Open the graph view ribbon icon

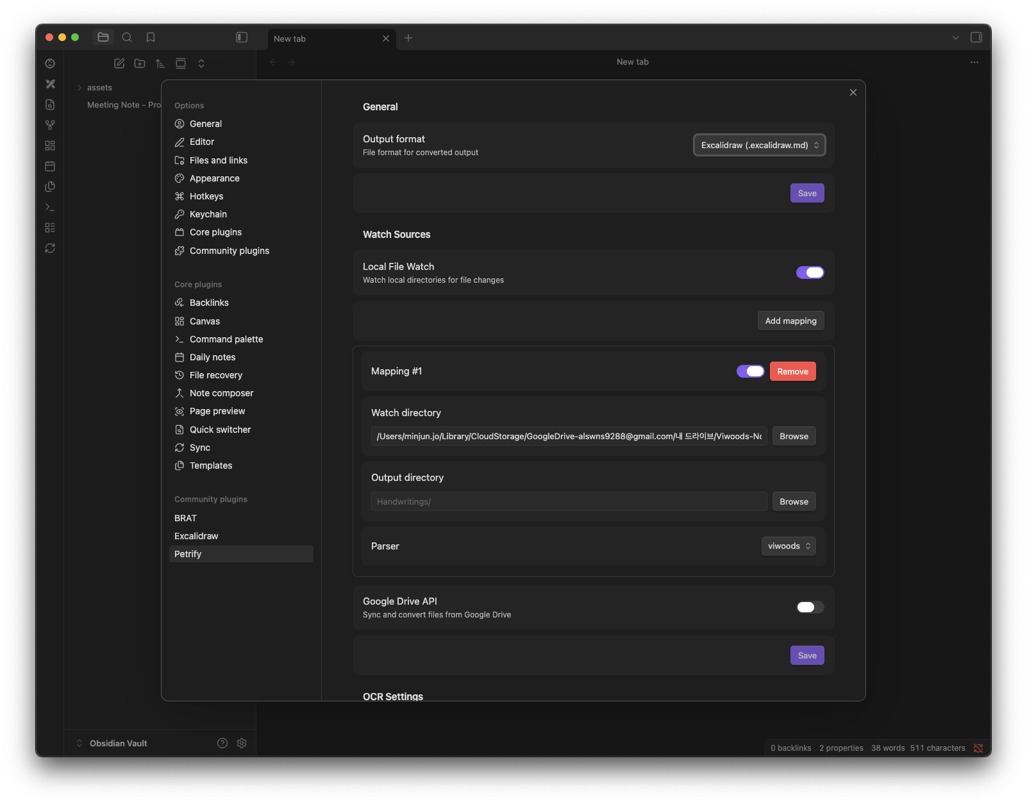[x=50, y=125]
